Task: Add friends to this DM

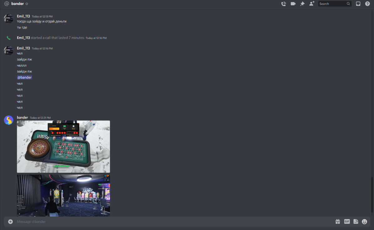Action: coord(312,4)
